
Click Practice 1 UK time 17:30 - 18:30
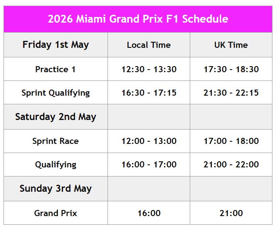click(x=231, y=69)
